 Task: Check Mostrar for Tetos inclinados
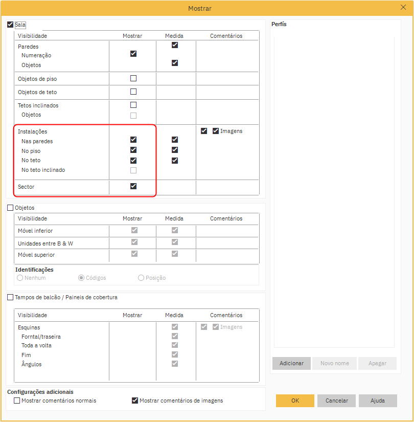pyautogui.click(x=133, y=105)
